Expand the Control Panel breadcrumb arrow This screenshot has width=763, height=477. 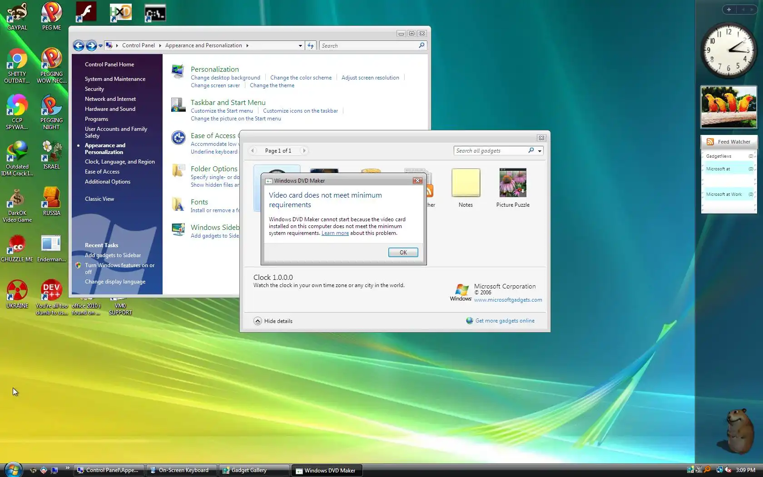(160, 45)
